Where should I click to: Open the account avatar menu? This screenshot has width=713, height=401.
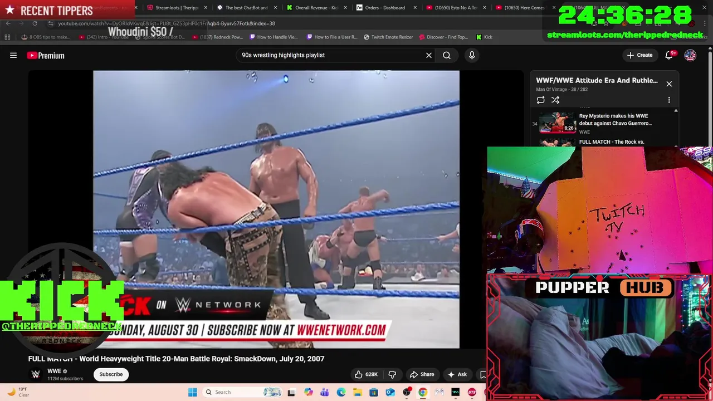click(690, 55)
